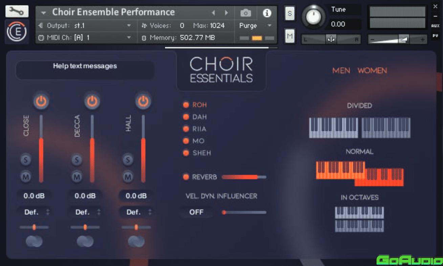Click the REVERB amount slider
This screenshot has width=443, height=266.
pos(244,177)
